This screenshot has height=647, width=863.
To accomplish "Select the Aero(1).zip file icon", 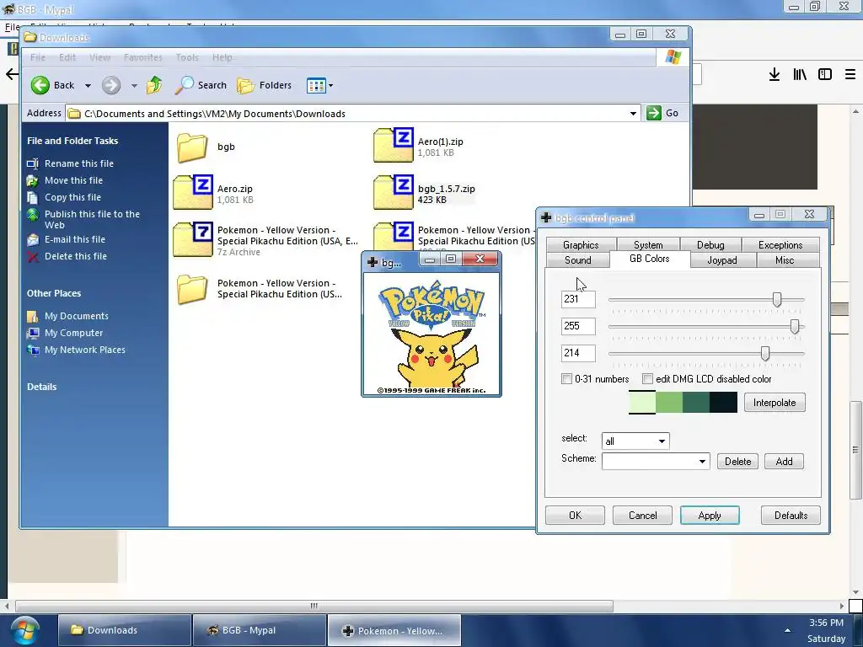I will pos(393,145).
